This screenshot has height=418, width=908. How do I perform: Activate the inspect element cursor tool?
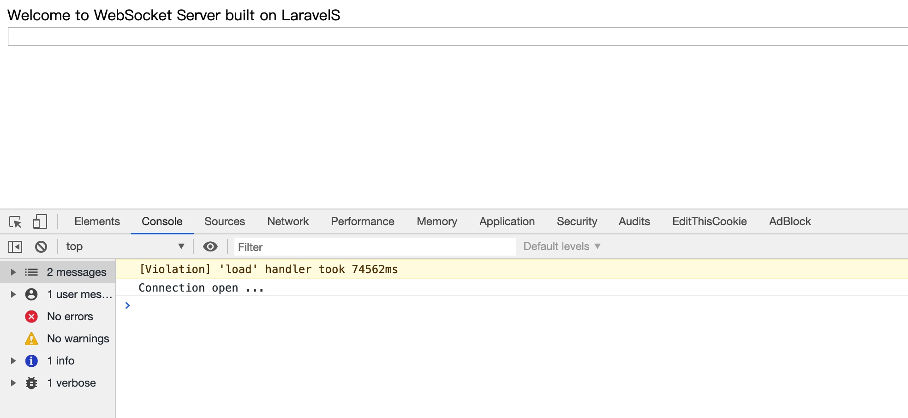point(15,222)
